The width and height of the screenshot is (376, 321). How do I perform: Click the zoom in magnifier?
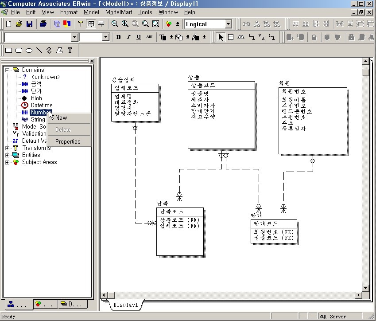125,24
